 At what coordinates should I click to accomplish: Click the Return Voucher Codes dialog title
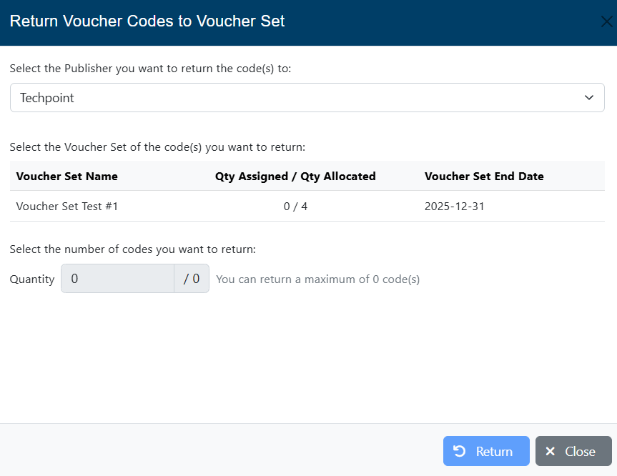pyautogui.click(x=147, y=21)
